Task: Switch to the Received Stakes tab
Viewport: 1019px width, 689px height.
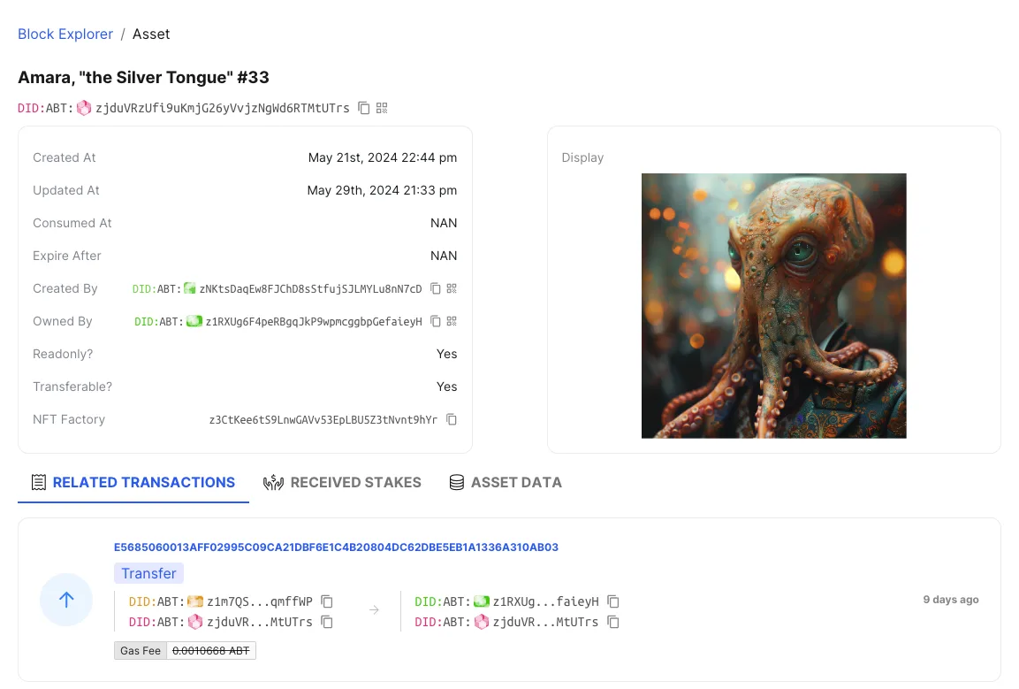Action: click(342, 482)
